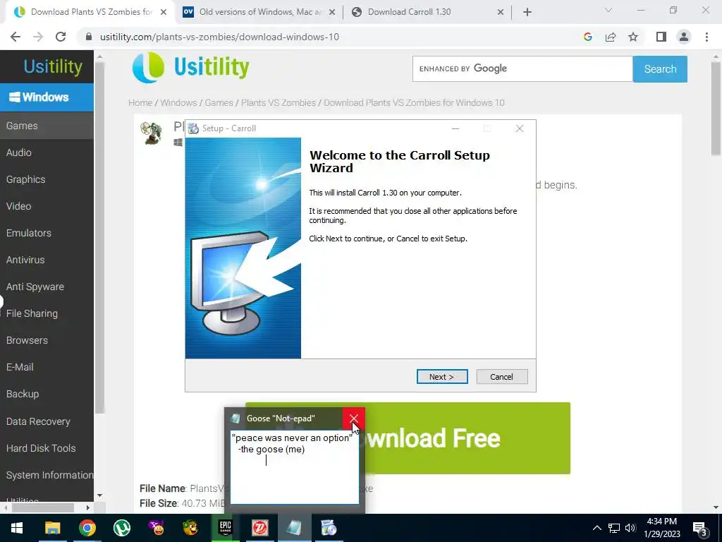Select Audio in the sidebar
722x542 pixels.
(47, 152)
